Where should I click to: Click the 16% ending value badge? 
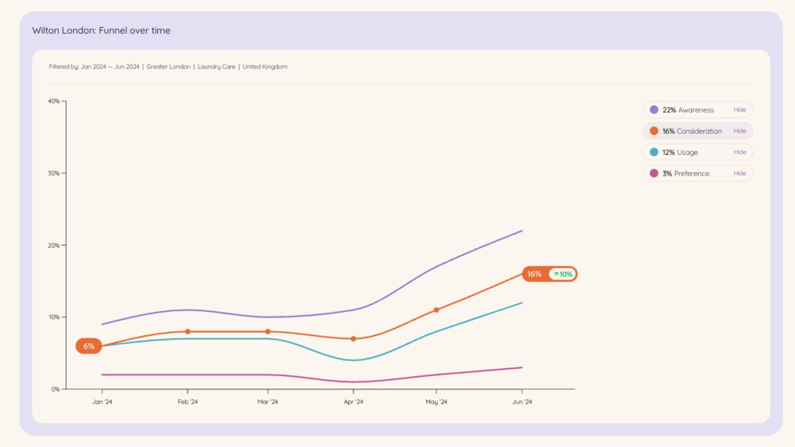(x=534, y=274)
